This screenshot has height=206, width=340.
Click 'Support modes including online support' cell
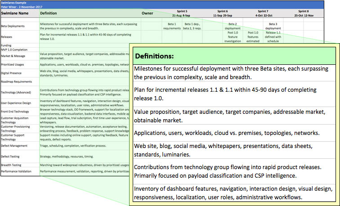84,137
